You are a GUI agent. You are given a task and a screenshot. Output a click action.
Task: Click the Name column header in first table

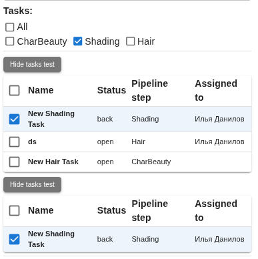point(41,90)
